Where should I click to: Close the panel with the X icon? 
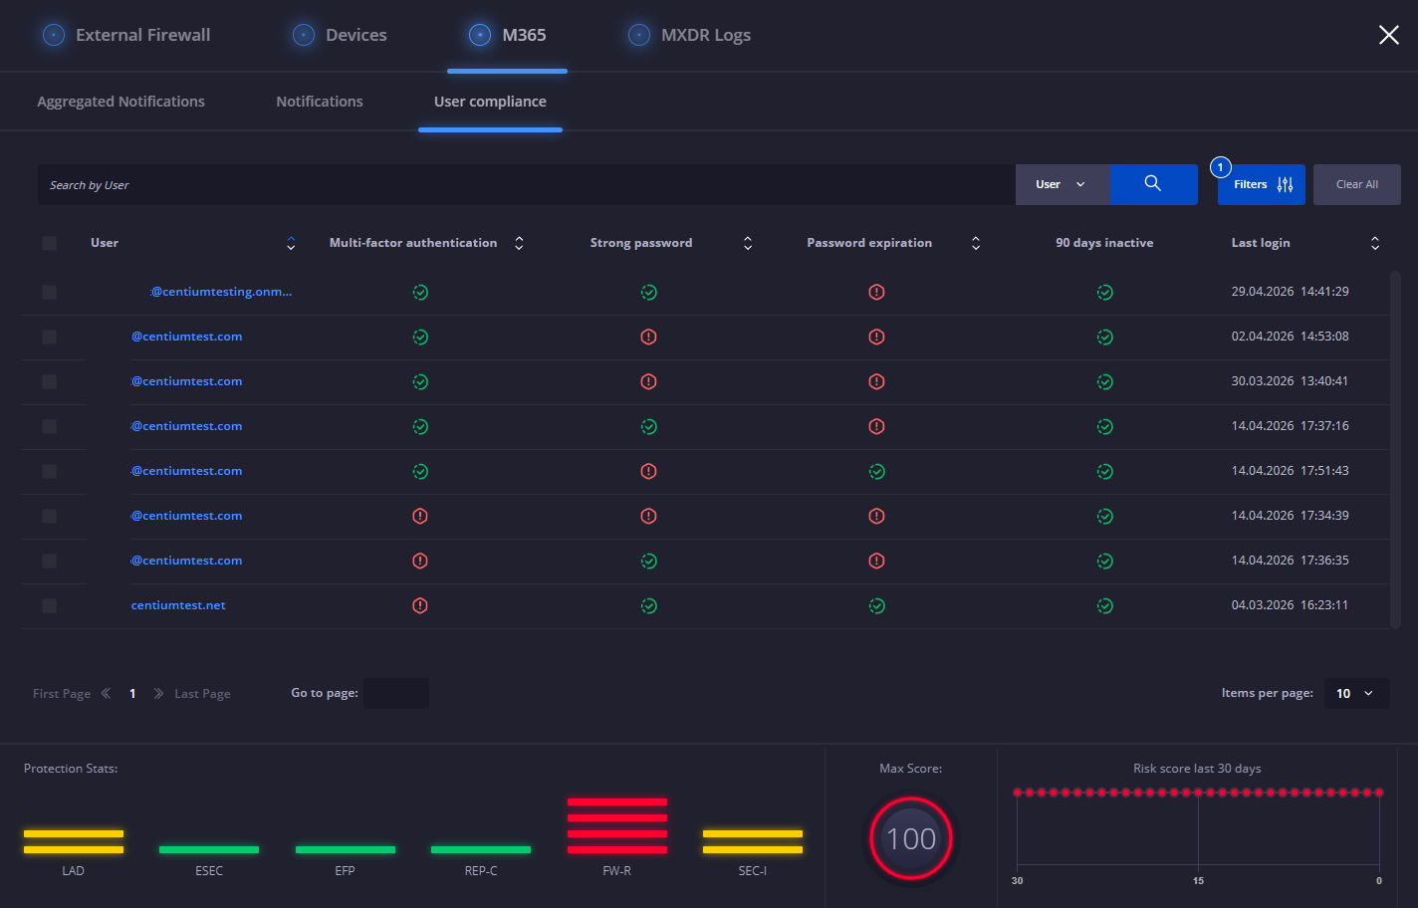tap(1388, 35)
